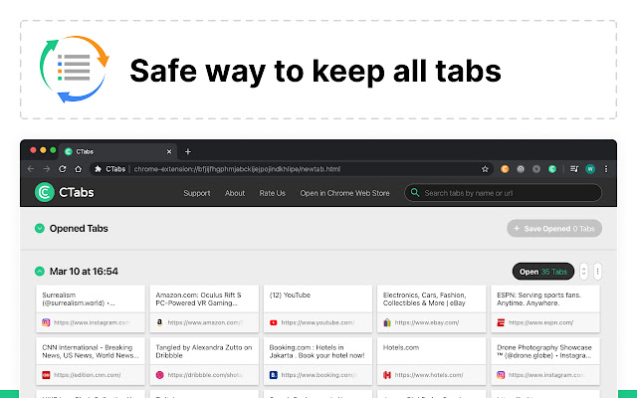The height and width of the screenshot is (398, 637).
Task: Click the ESPN favicon on ESPN card
Action: (x=501, y=322)
